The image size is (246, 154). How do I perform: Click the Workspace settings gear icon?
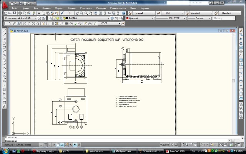tap(39, 18)
